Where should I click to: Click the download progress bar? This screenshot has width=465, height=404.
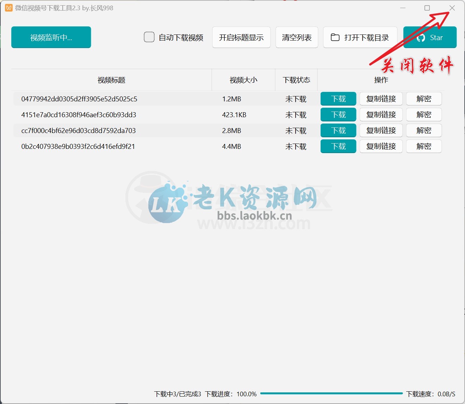pyautogui.click(x=331, y=393)
